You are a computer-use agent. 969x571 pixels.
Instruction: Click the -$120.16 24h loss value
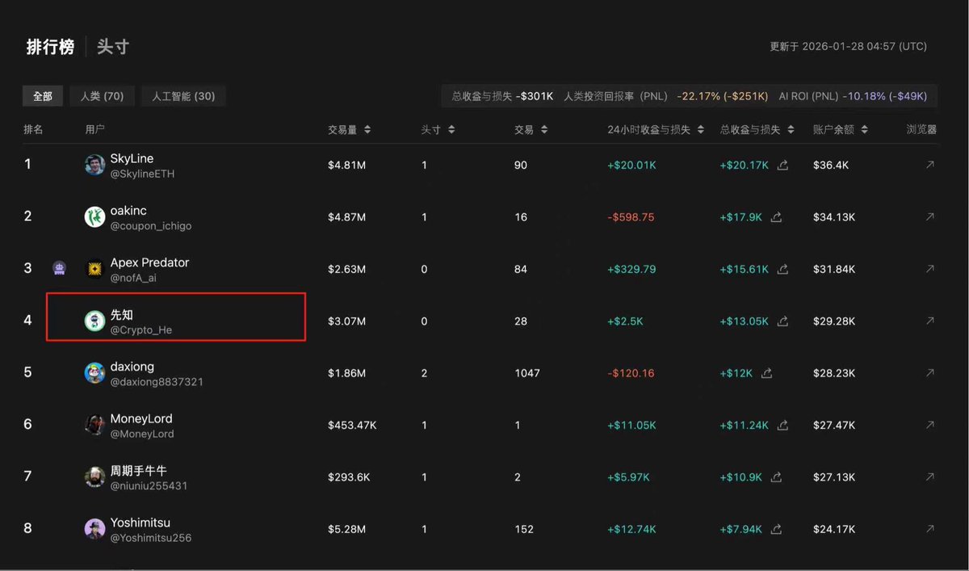click(x=631, y=373)
